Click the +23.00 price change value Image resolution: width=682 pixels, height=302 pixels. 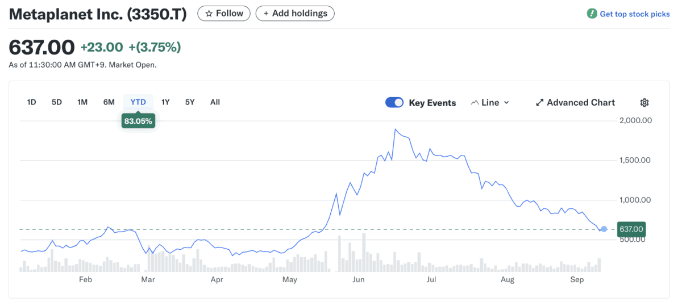click(x=102, y=47)
